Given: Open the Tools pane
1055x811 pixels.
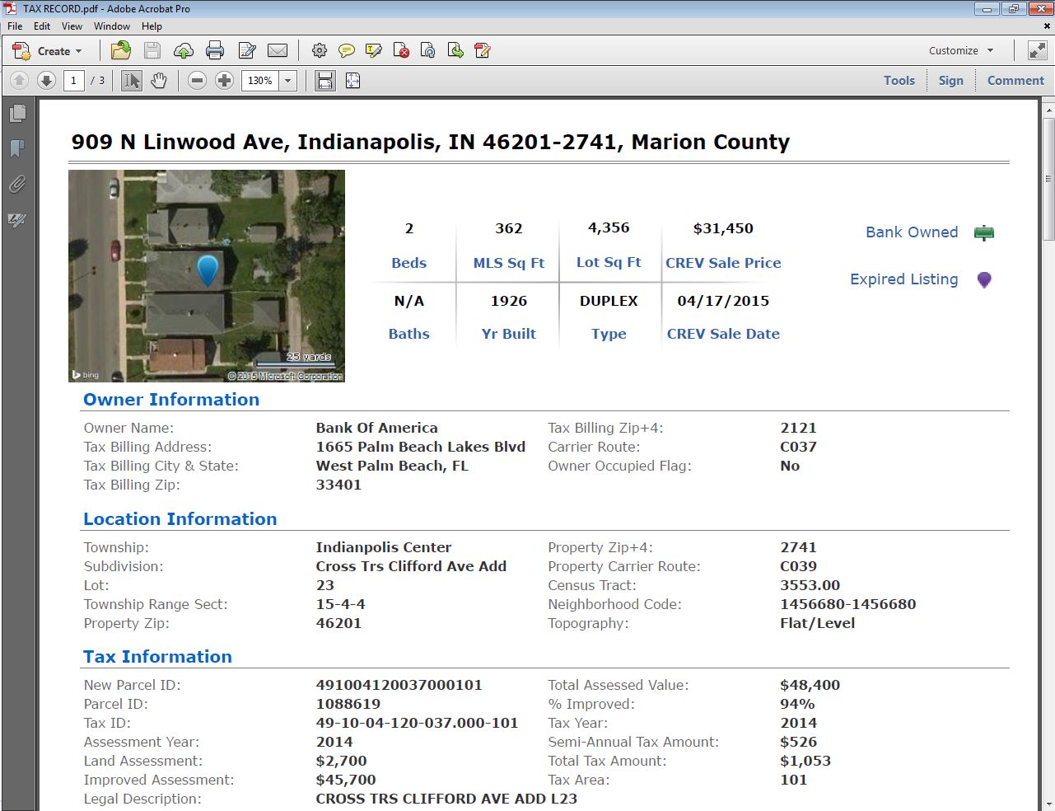Looking at the screenshot, I should click(x=899, y=81).
